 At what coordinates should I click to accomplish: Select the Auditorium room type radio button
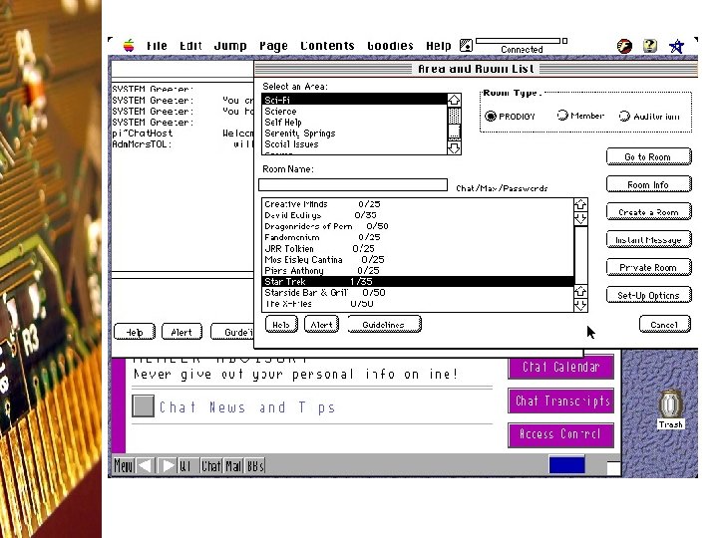point(624,117)
